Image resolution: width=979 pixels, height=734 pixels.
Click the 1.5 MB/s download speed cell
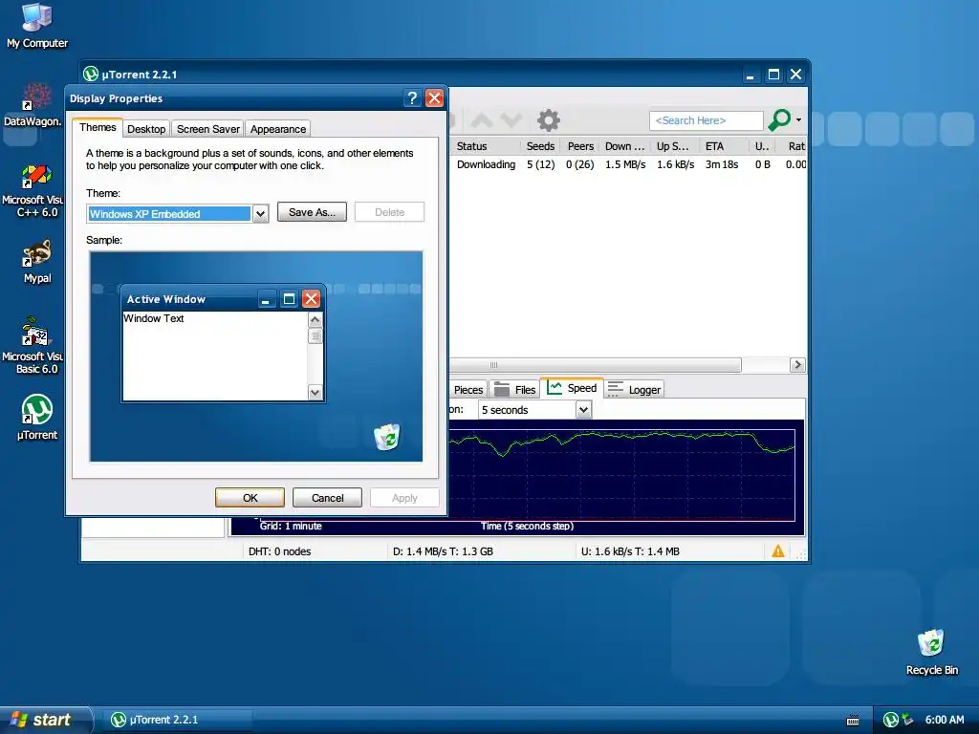tap(625, 164)
